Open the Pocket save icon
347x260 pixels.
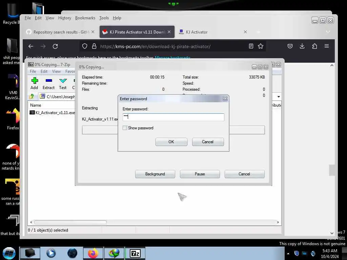click(290, 46)
